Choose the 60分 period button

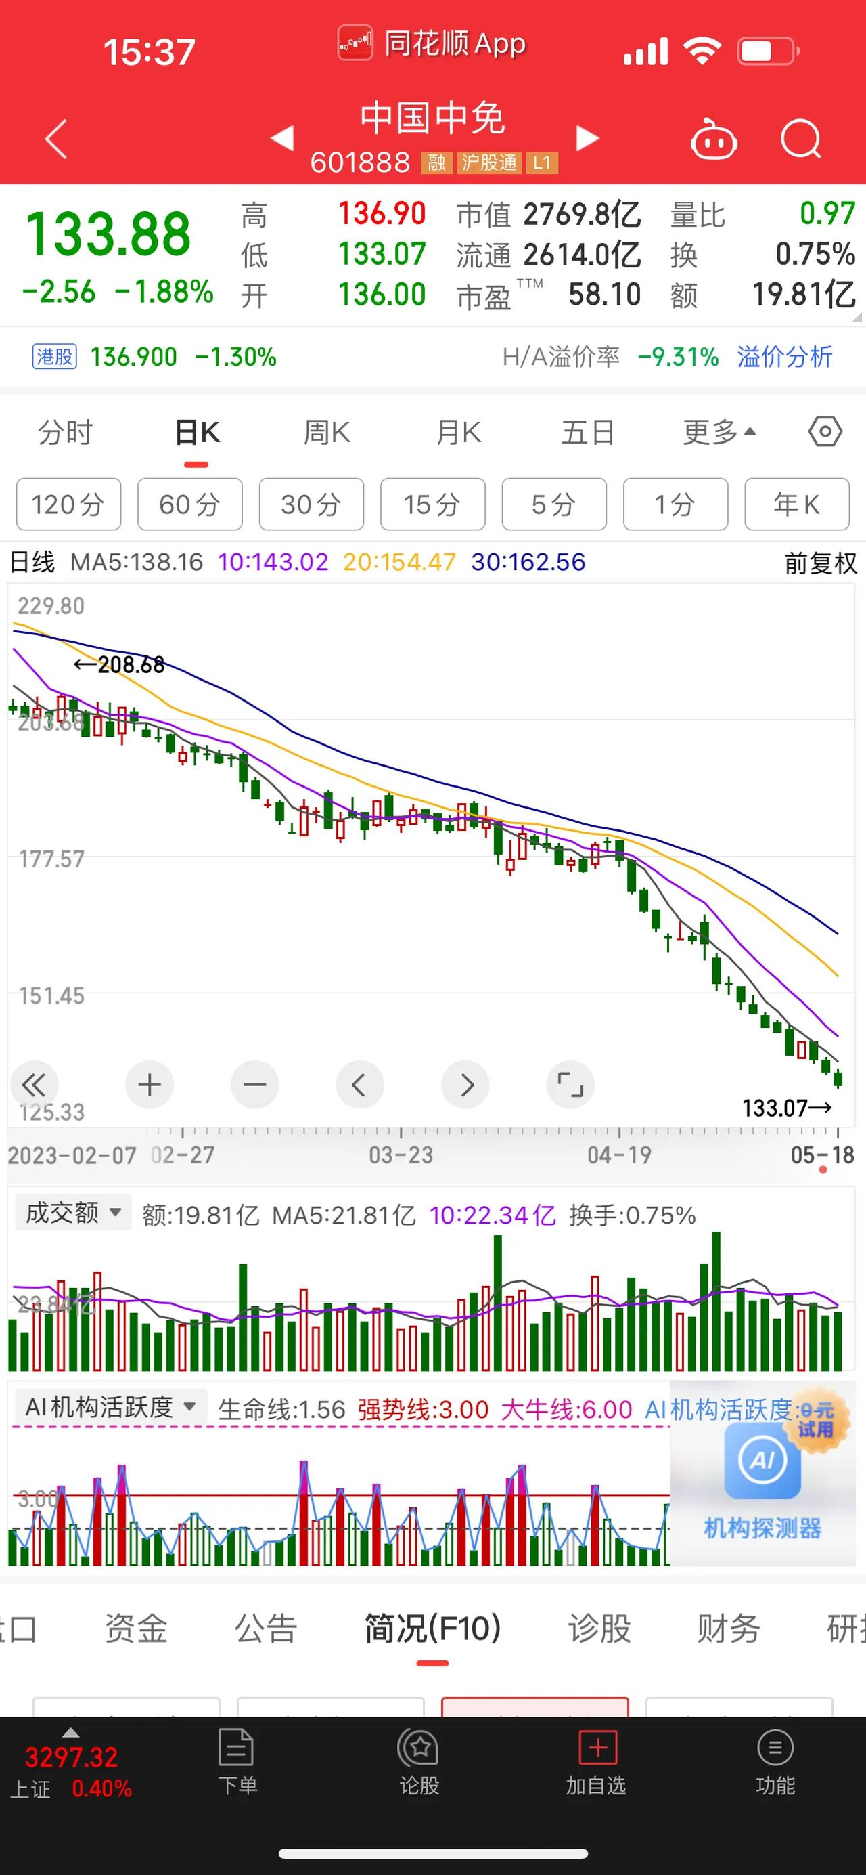[x=190, y=504]
